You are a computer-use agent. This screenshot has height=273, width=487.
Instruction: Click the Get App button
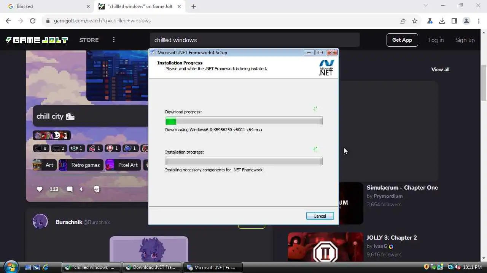click(x=402, y=40)
